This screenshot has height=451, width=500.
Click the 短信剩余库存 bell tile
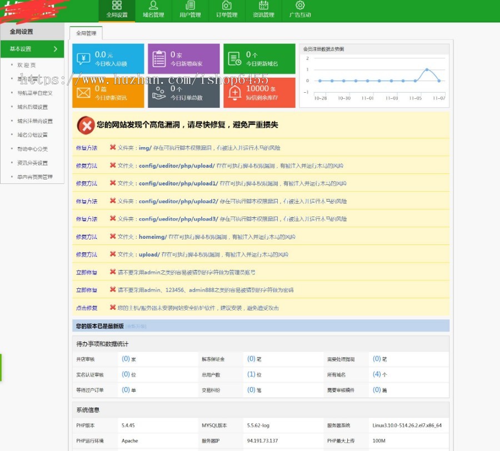click(x=259, y=92)
